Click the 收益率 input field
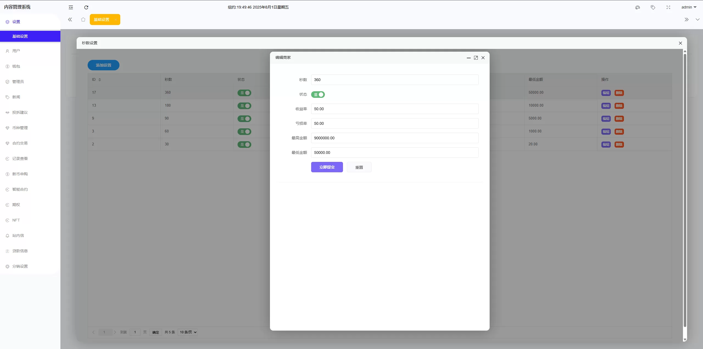This screenshot has height=349, width=703. [395, 109]
